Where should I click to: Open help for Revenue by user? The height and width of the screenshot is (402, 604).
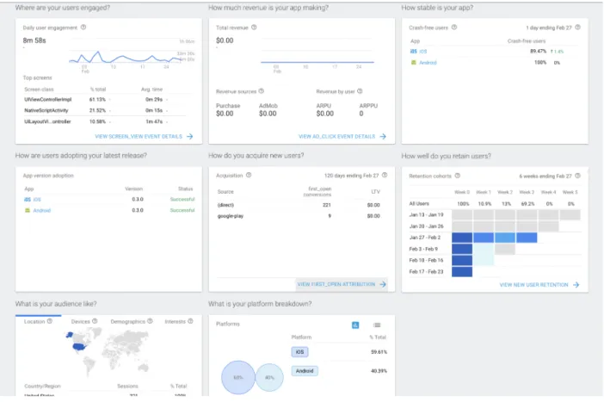pyautogui.click(x=360, y=91)
